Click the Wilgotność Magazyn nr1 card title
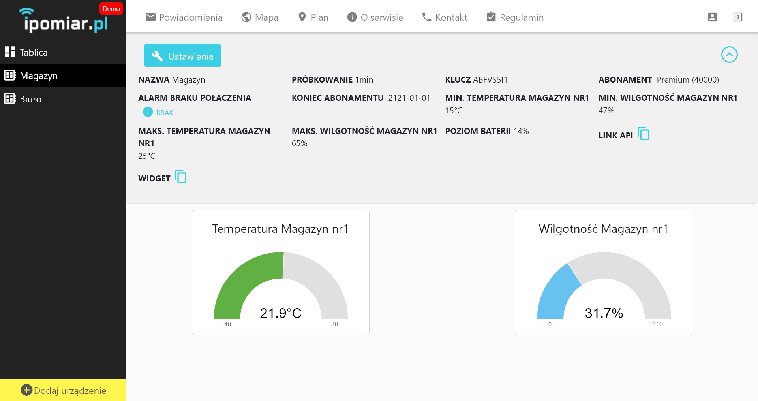Screen dimensions: 758x401 (x=603, y=229)
